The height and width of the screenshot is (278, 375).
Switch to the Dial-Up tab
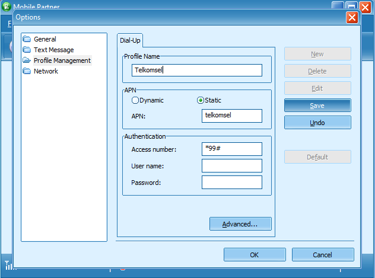130,40
